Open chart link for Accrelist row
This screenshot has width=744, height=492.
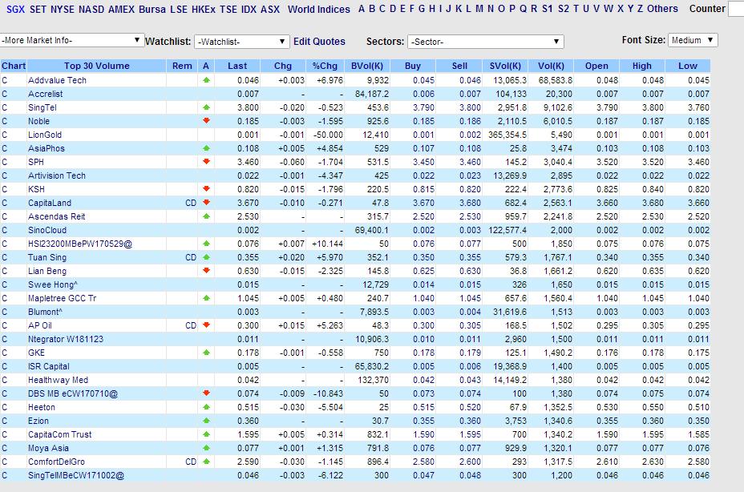[4, 94]
